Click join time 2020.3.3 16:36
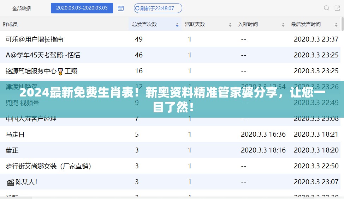 [263, 134]
